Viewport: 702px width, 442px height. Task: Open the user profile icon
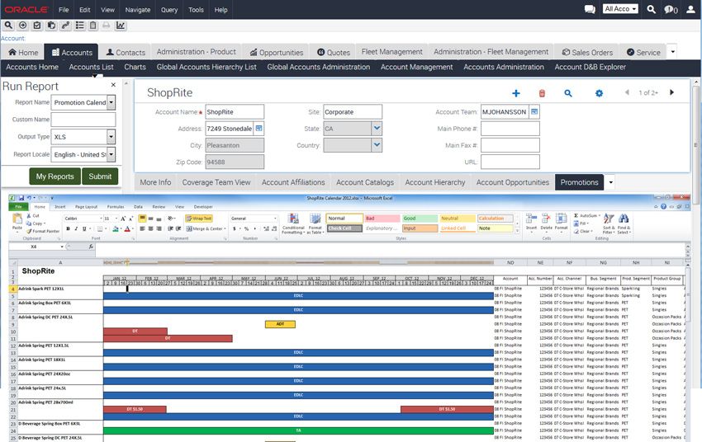[690, 9]
